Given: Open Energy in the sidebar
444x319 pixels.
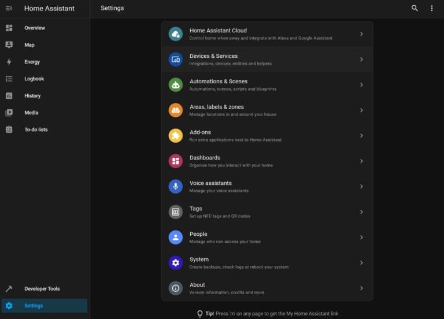Looking at the screenshot, I should pos(32,62).
